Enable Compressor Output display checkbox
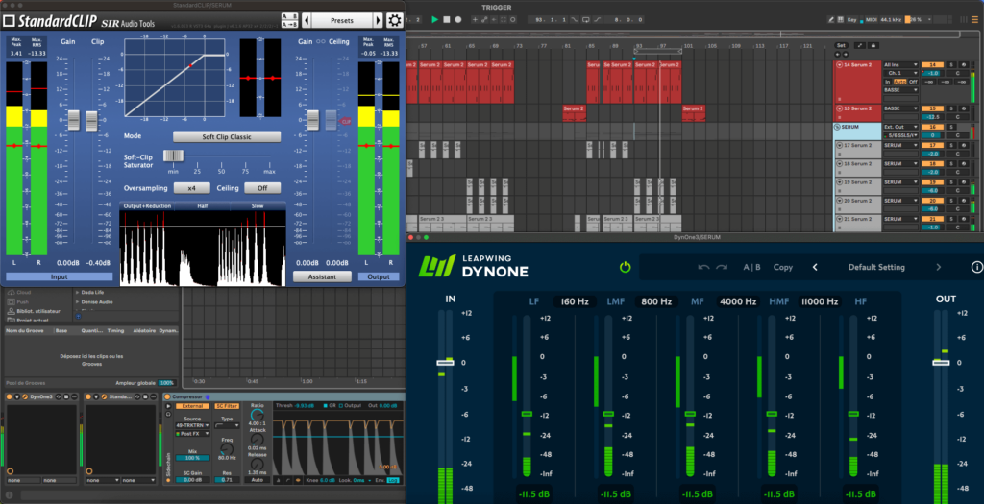This screenshot has height=504, width=984. click(341, 405)
